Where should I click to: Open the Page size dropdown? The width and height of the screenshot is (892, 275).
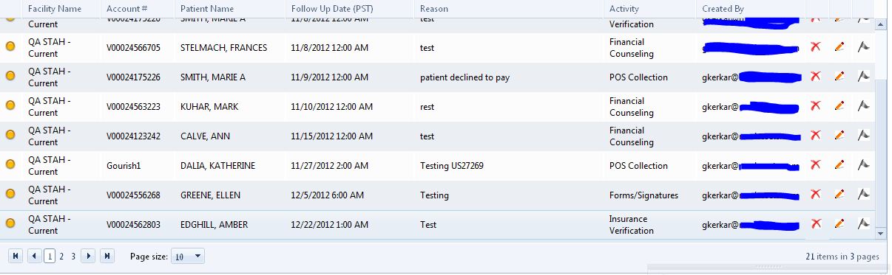tap(188, 257)
